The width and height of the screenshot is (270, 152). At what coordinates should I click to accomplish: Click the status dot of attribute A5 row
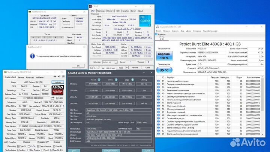click(x=158, y=106)
